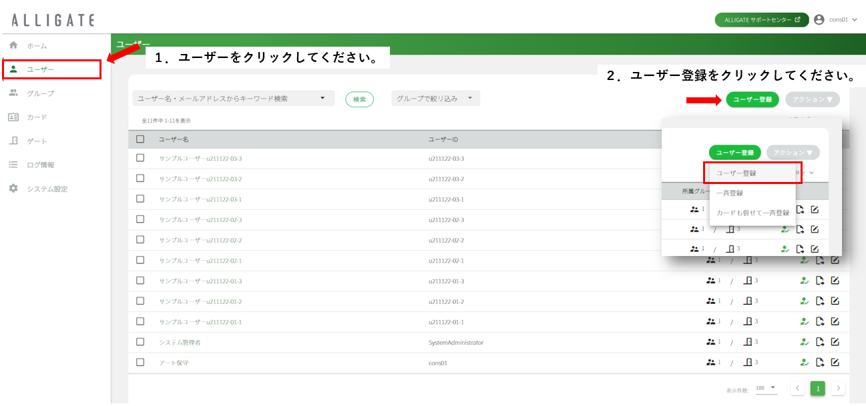Screen dimensions: 866x406
Task: Check the box for サンプルユーザーu211122-03-2
Action: click(x=140, y=178)
